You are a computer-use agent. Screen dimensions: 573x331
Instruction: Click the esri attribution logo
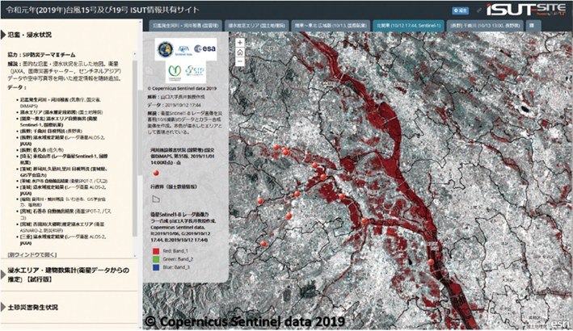[560, 324]
